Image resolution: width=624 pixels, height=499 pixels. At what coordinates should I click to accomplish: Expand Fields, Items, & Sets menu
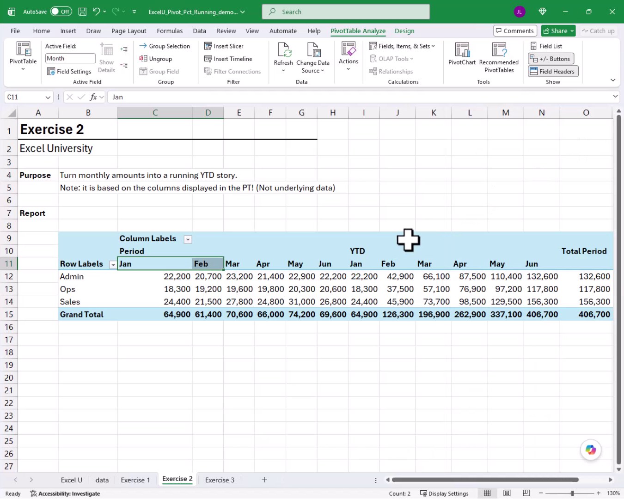(402, 46)
